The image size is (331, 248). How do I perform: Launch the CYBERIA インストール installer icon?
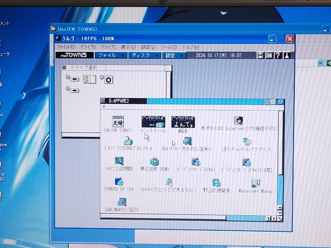(153, 121)
